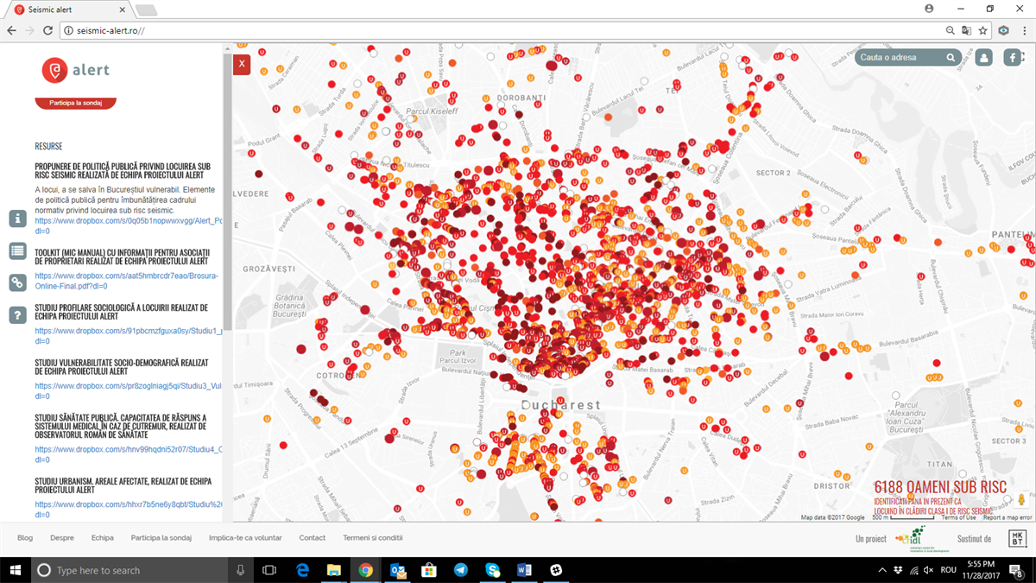The height and width of the screenshot is (583, 1036).
Task: Open Task View on taskbar
Action: point(269,570)
